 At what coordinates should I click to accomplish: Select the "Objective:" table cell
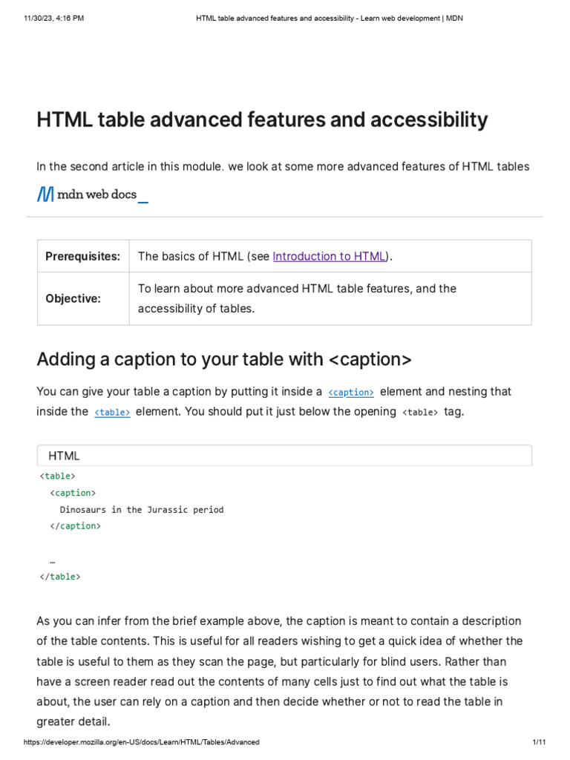[x=73, y=298]
